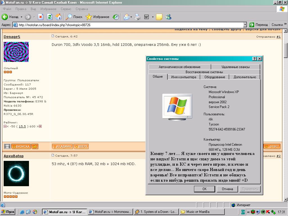Click the grey status icon left of ВИЗИТКА

pyautogui.click(x=7, y=146)
